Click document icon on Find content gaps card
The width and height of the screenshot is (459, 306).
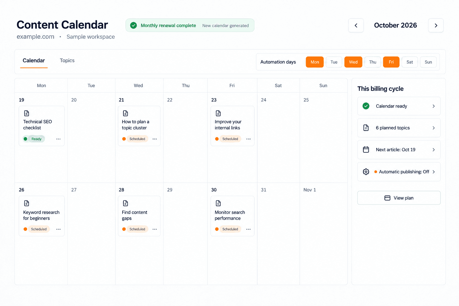coord(126,203)
